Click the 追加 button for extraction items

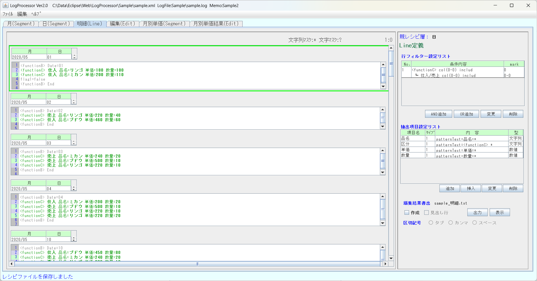pyautogui.click(x=450, y=189)
